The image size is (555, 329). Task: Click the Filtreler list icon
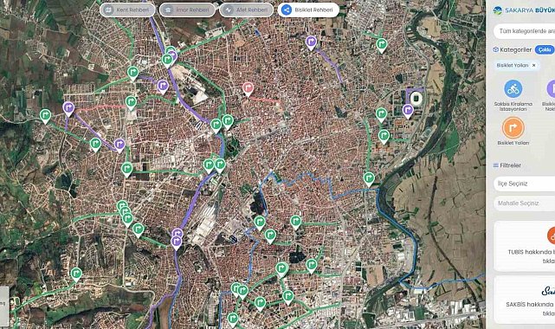pyautogui.click(x=495, y=165)
